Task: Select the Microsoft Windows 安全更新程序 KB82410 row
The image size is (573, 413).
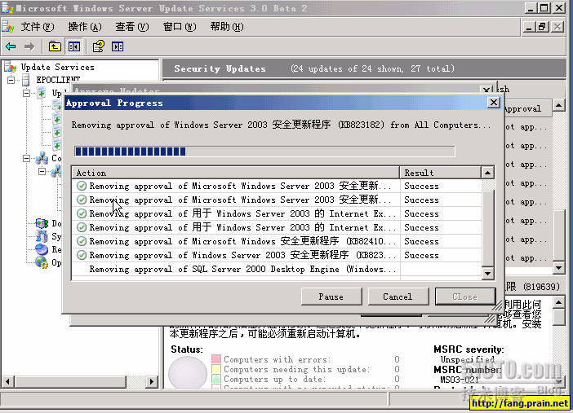Action: (x=277, y=241)
